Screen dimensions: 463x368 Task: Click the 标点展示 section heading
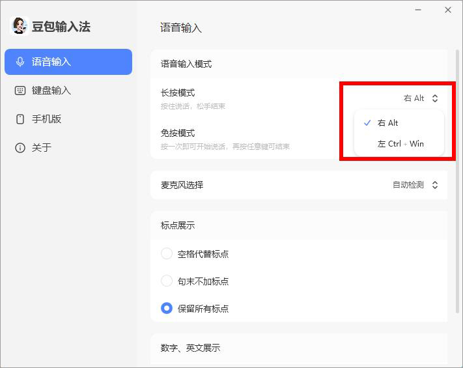(178, 225)
